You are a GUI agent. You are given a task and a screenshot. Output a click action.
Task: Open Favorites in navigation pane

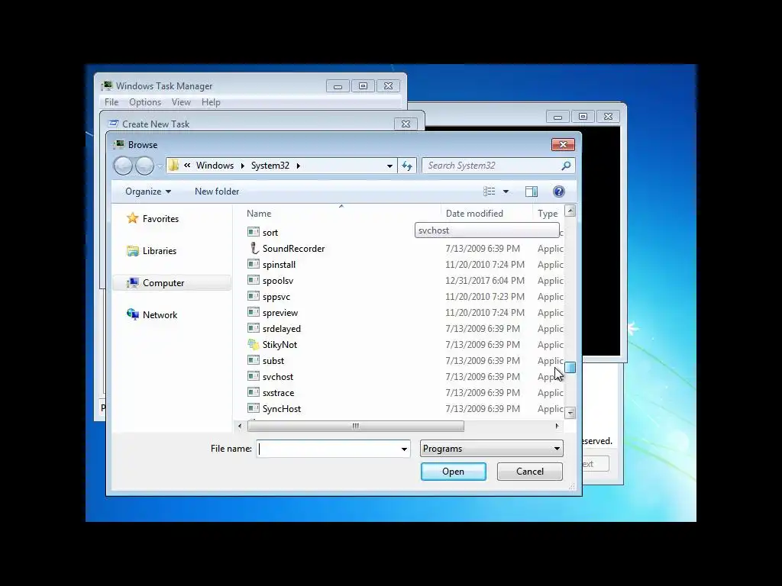click(x=160, y=219)
